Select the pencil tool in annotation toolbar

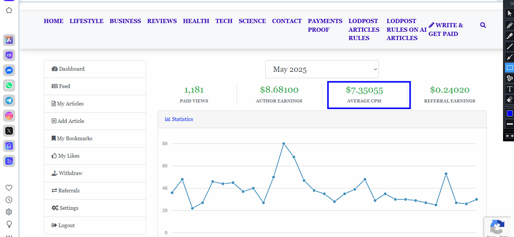click(509, 25)
